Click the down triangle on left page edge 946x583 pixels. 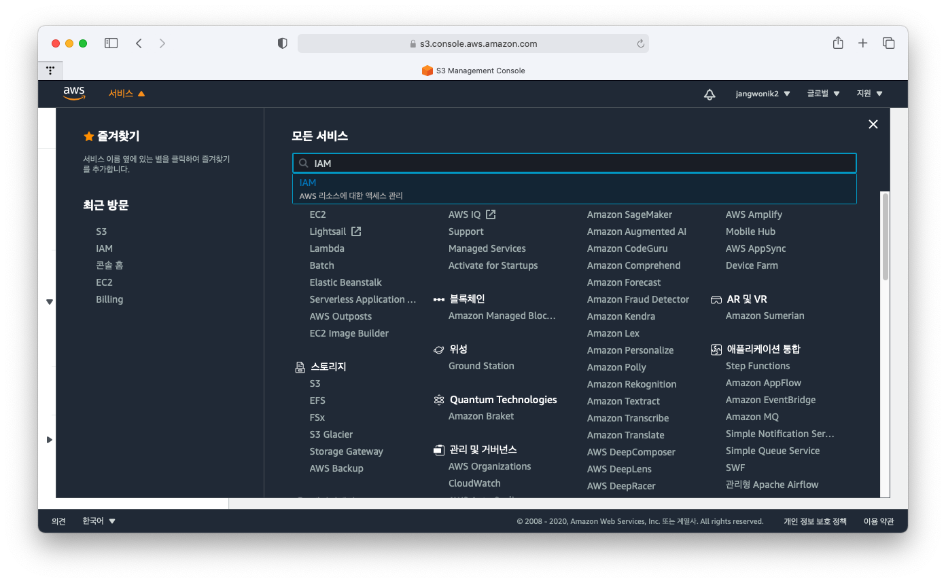pyautogui.click(x=50, y=301)
